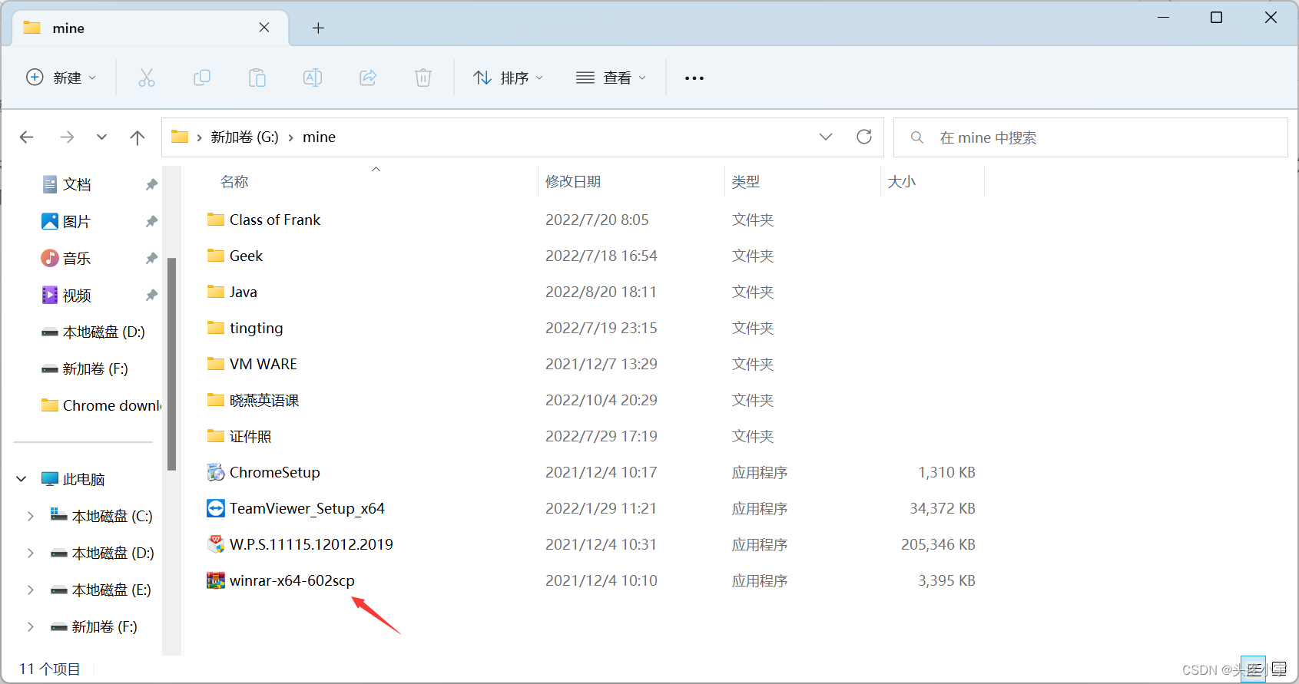Select 新加卷 (F:) in quick access
Image resolution: width=1299 pixels, height=684 pixels.
[x=85, y=368]
